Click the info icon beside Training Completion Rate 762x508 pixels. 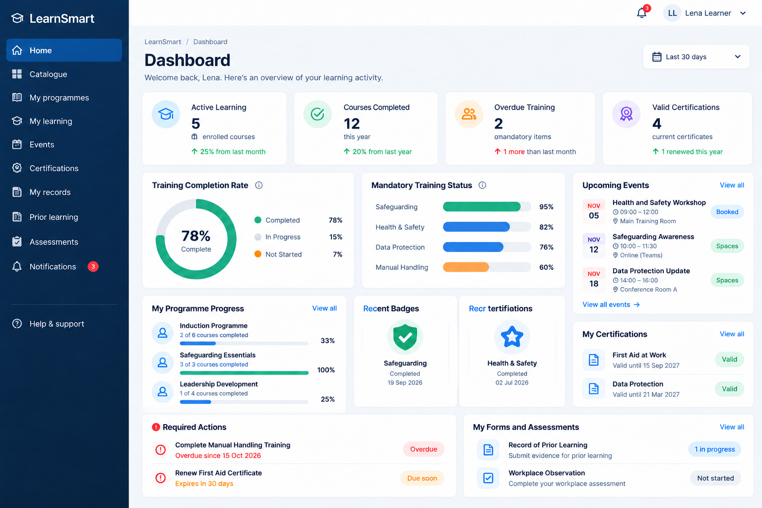click(x=259, y=185)
